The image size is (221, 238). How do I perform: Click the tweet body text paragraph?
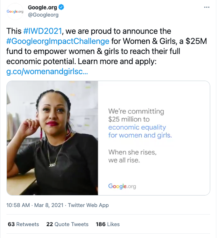tap(108, 51)
